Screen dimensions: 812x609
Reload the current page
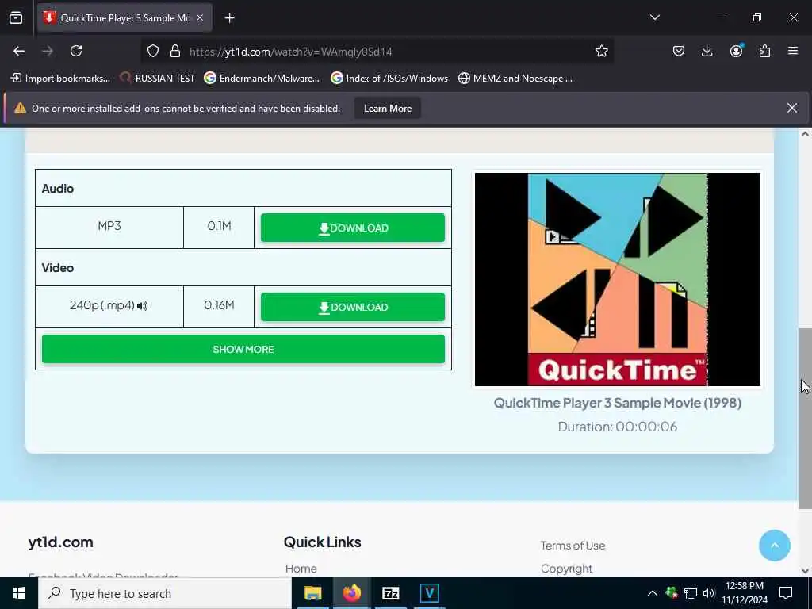(76, 51)
